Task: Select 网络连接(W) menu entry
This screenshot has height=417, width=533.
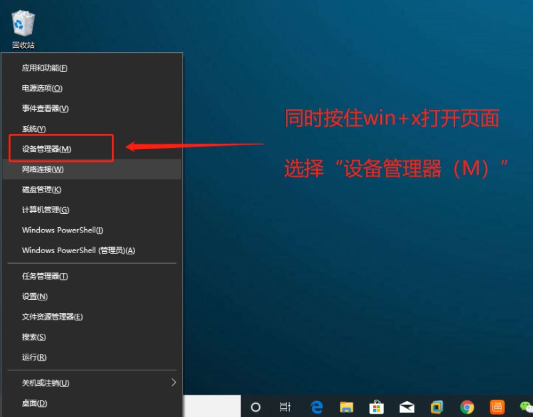Action: pyautogui.click(x=43, y=169)
